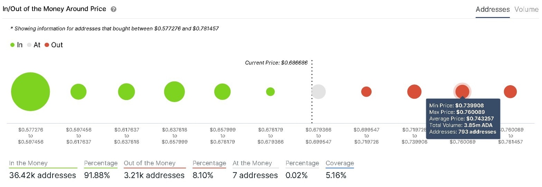Click small green bubble at $0.678179 range

tap(270, 92)
